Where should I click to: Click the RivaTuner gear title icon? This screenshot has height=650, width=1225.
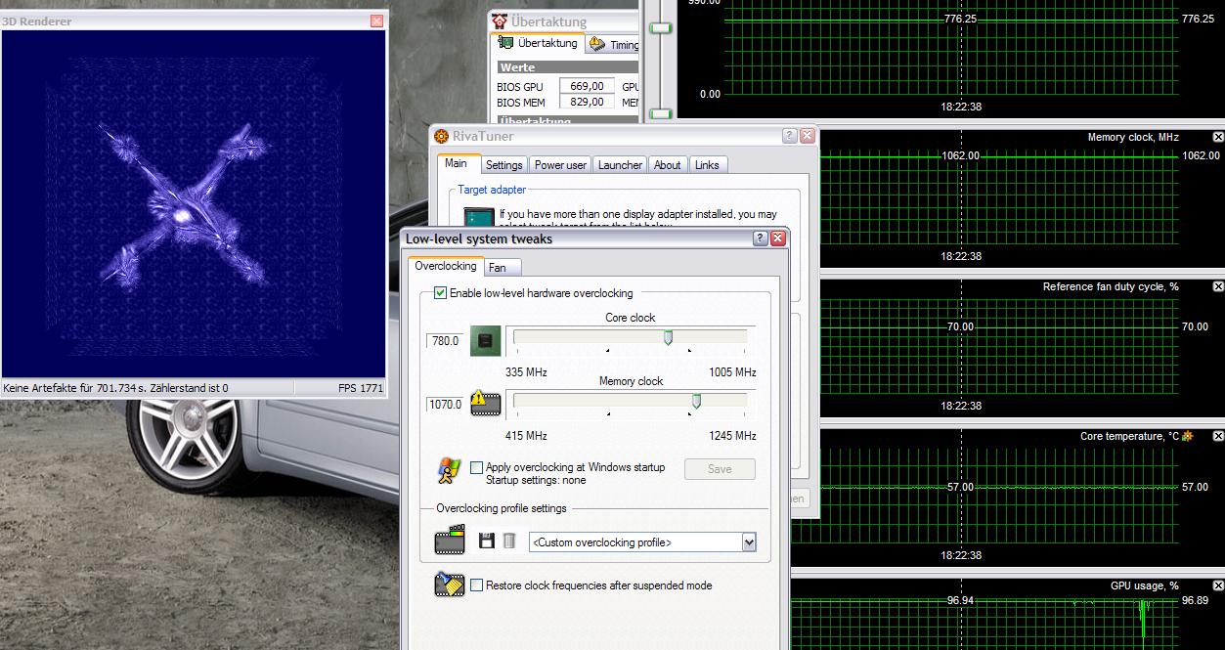[x=442, y=136]
